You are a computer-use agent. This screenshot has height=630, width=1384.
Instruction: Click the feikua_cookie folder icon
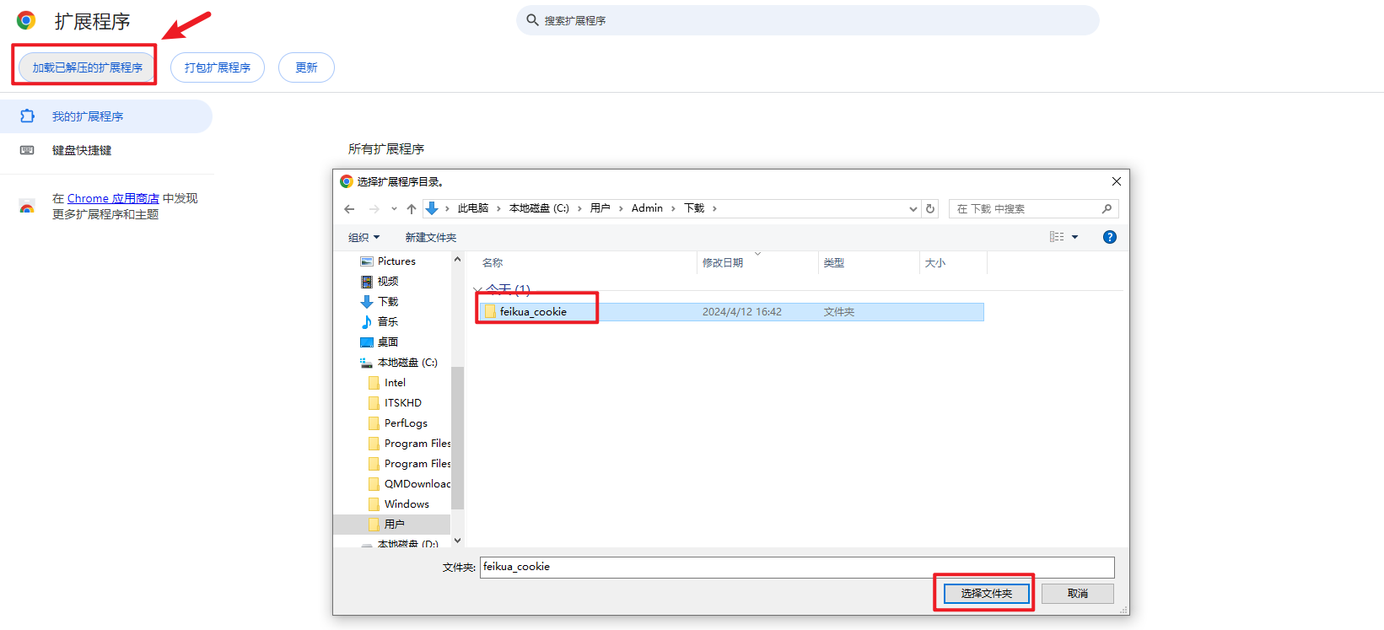coord(490,312)
